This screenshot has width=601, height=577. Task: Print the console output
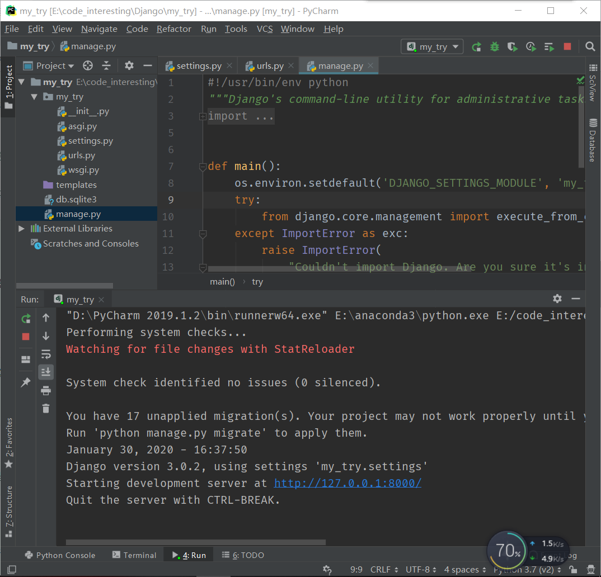click(x=46, y=391)
